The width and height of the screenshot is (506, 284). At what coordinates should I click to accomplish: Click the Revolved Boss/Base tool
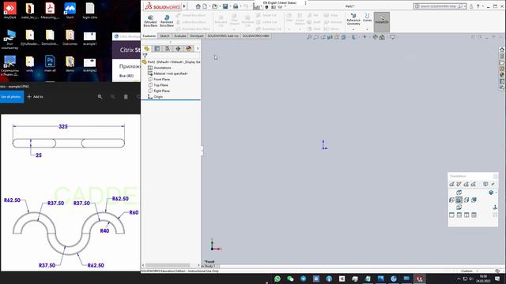click(x=167, y=21)
